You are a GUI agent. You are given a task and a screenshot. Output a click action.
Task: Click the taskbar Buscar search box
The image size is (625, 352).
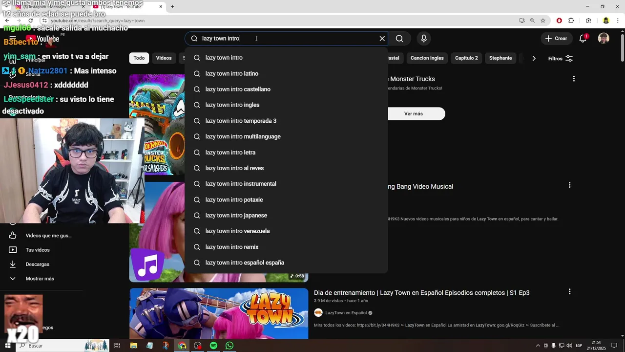(x=62, y=346)
